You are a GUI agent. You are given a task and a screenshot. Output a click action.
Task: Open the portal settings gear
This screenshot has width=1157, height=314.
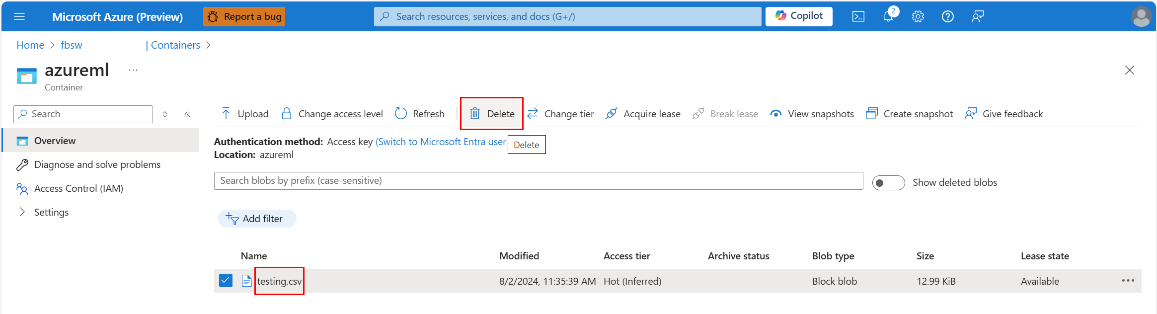click(918, 16)
